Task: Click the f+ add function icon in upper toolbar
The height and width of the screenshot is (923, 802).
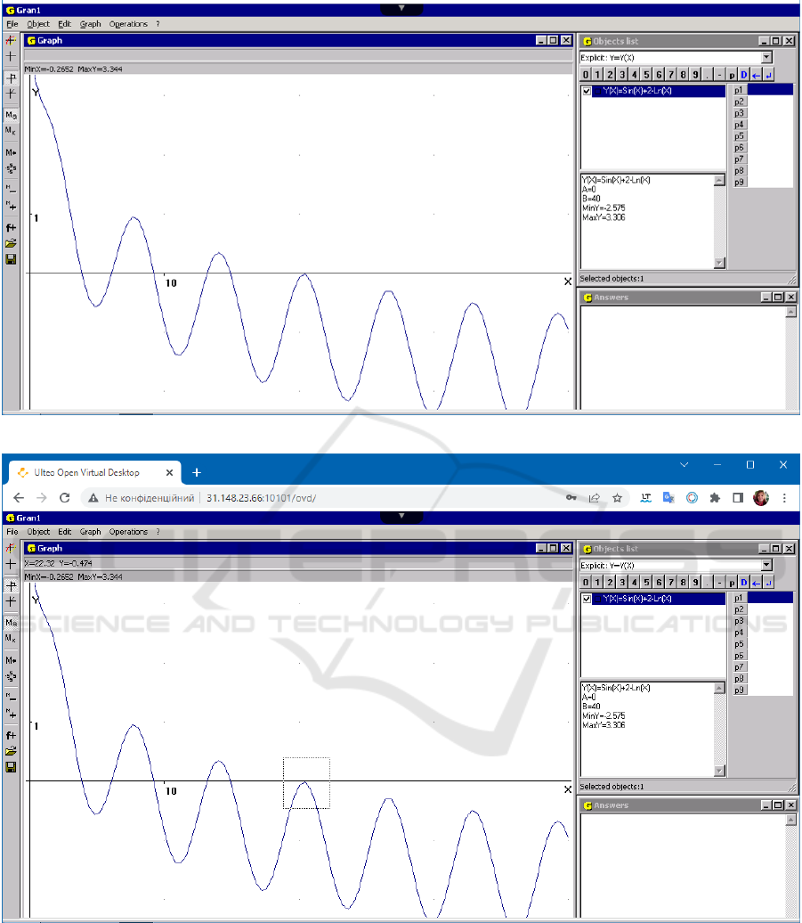Action: [x=11, y=227]
